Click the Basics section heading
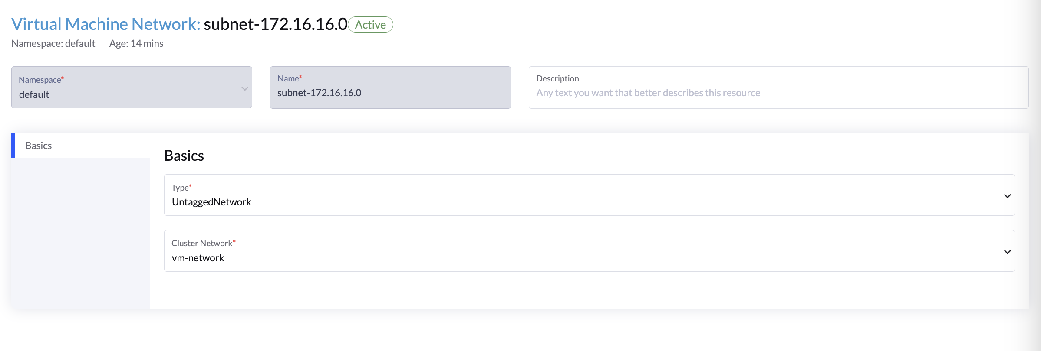This screenshot has width=1041, height=351. (x=184, y=156)
